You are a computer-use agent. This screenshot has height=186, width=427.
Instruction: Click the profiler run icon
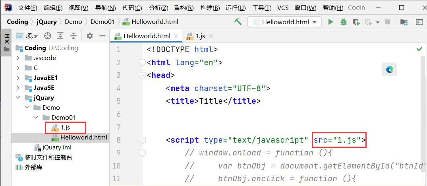[368, 22]
